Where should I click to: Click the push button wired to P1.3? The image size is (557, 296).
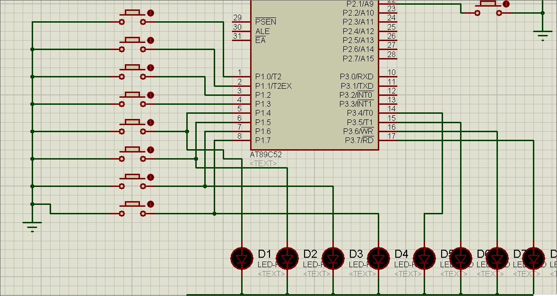[x=132, y=100]
